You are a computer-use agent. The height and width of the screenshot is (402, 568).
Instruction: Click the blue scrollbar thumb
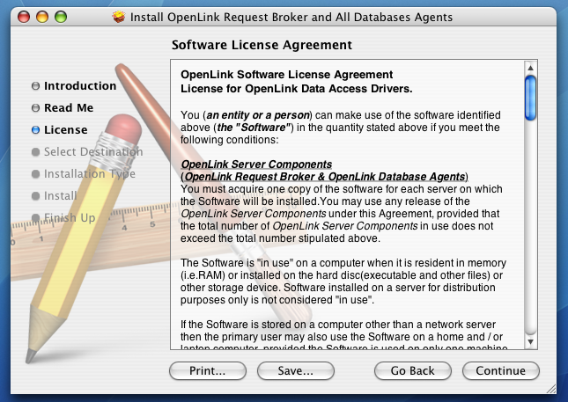click(x=530, y=97)
